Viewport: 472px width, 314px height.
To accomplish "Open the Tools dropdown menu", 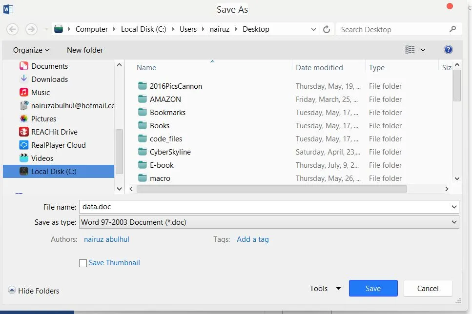I will click(325, 289).
